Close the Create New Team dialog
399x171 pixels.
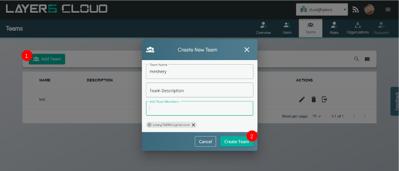[x=247, y=50]
